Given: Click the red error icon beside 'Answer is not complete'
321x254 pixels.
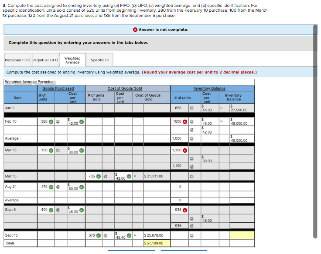Looking at the screenshot, I should [x=135, y=30].
